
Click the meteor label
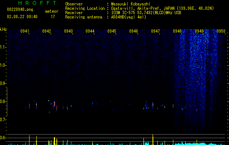coord(52,11)
